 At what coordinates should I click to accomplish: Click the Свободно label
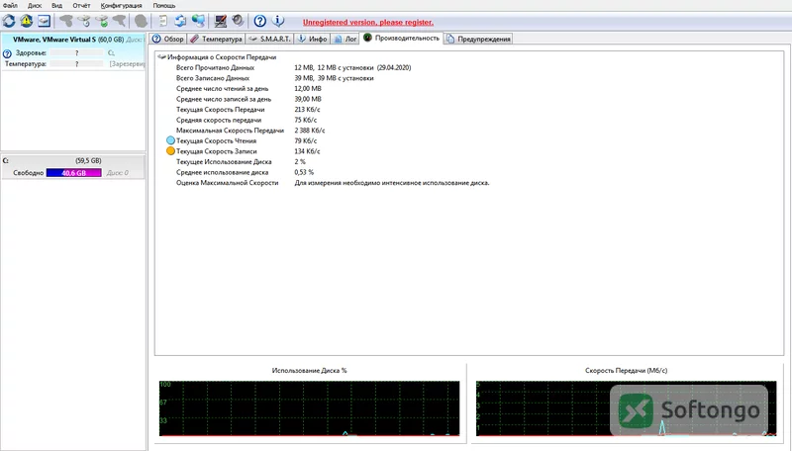29,172
